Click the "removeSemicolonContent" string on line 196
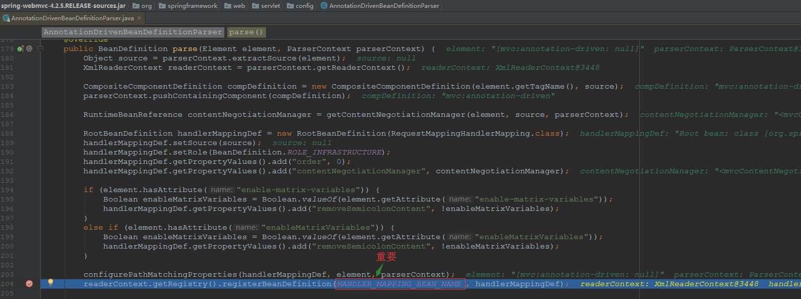The height and width of the screenshot is (299, 801). pyautogui.click(x=372, y=209)
